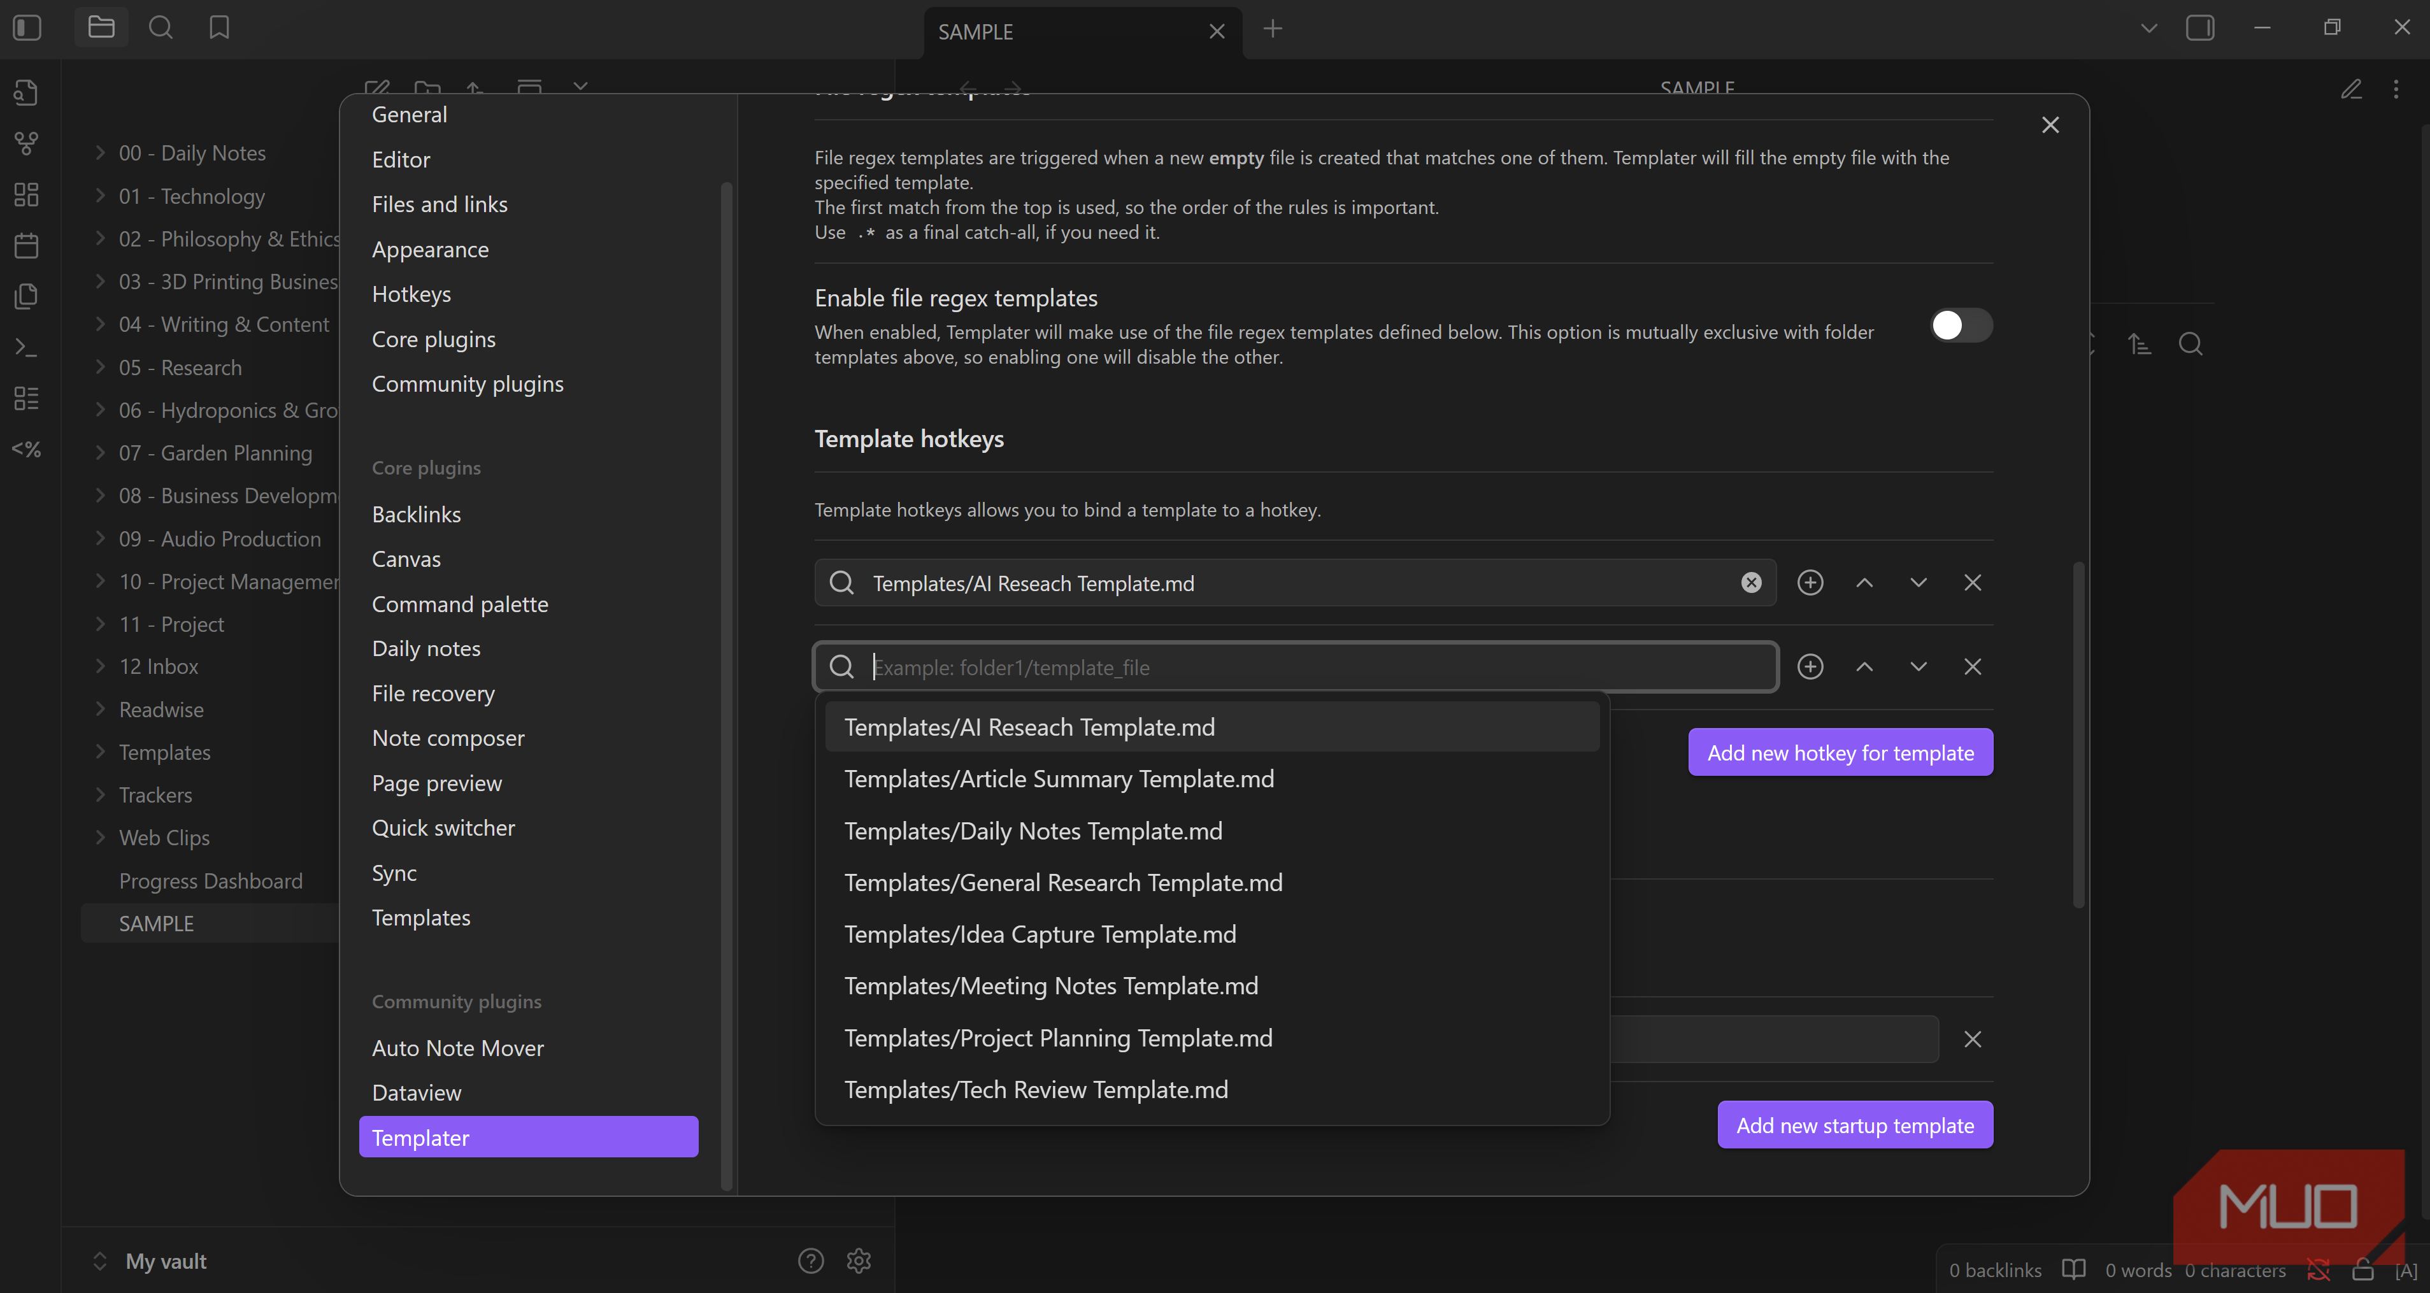This screenshot has height=1293, width=2430.
Task: Toggle the left sidebar icon
Action: [27, 28]
